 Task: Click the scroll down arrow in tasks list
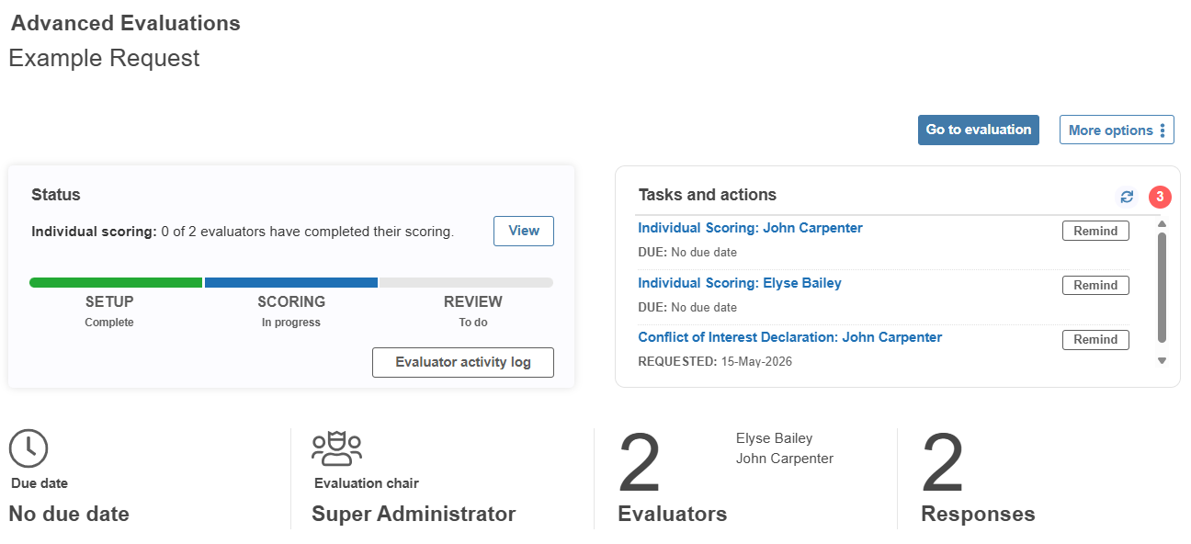click(1162, 361)
